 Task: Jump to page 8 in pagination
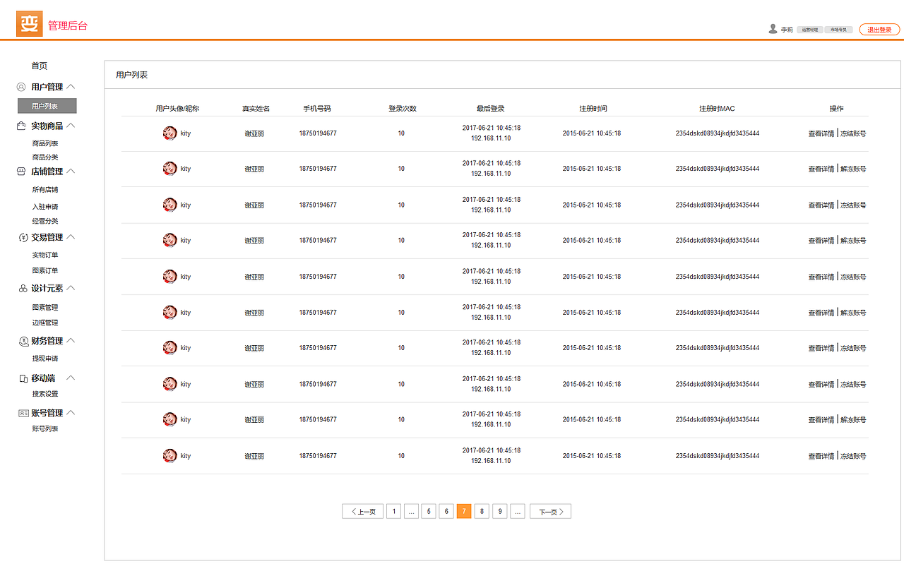click(482, 512)
